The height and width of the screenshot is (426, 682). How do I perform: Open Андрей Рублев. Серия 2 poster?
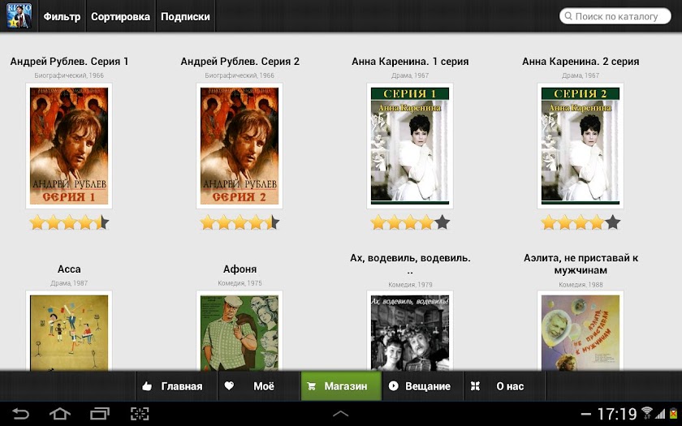pos(240,145)
